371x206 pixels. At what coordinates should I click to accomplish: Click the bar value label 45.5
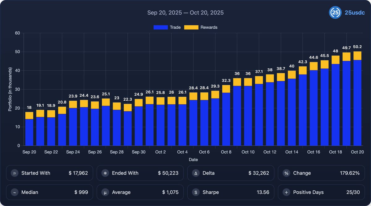325,56
